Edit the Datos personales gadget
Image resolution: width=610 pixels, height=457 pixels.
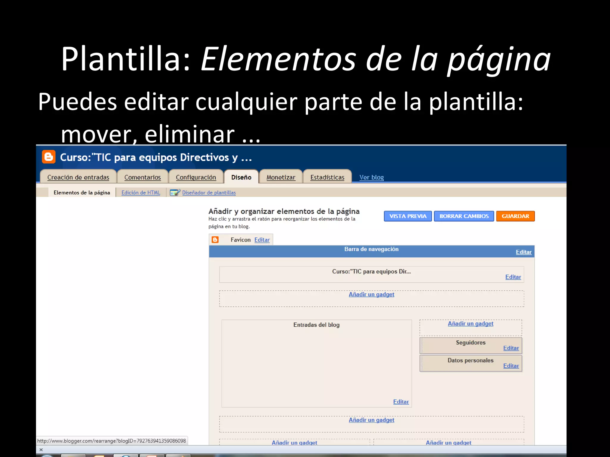coord(511,366)
